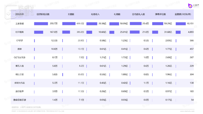This screenshot has height=114, width=203.
Task: Click the 明日之后 streamer count bar
Action: [63, 74]
